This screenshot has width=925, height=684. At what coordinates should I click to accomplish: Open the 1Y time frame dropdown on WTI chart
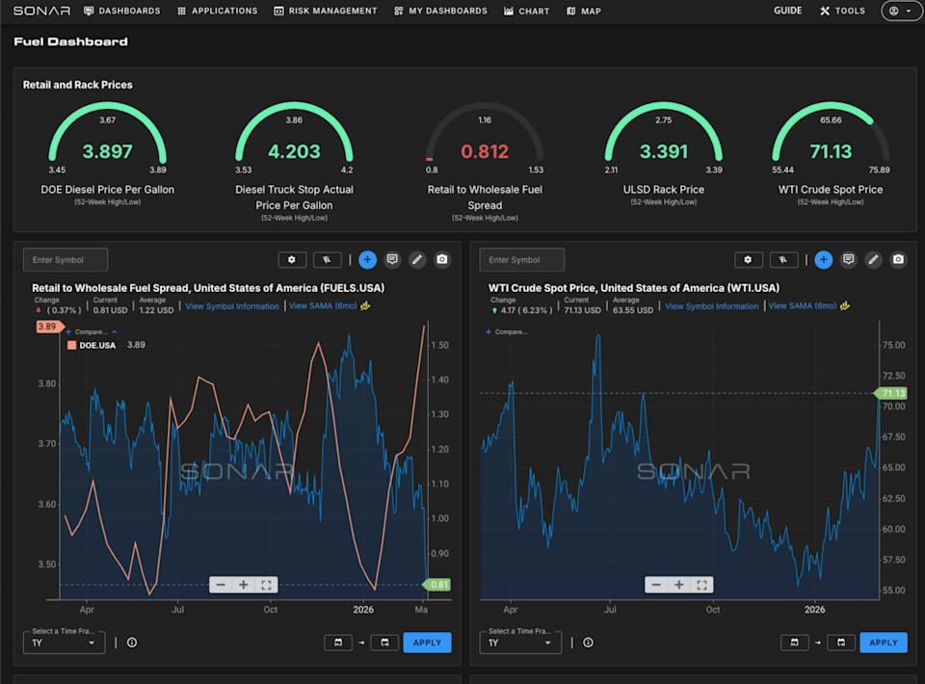click(520, 642)
